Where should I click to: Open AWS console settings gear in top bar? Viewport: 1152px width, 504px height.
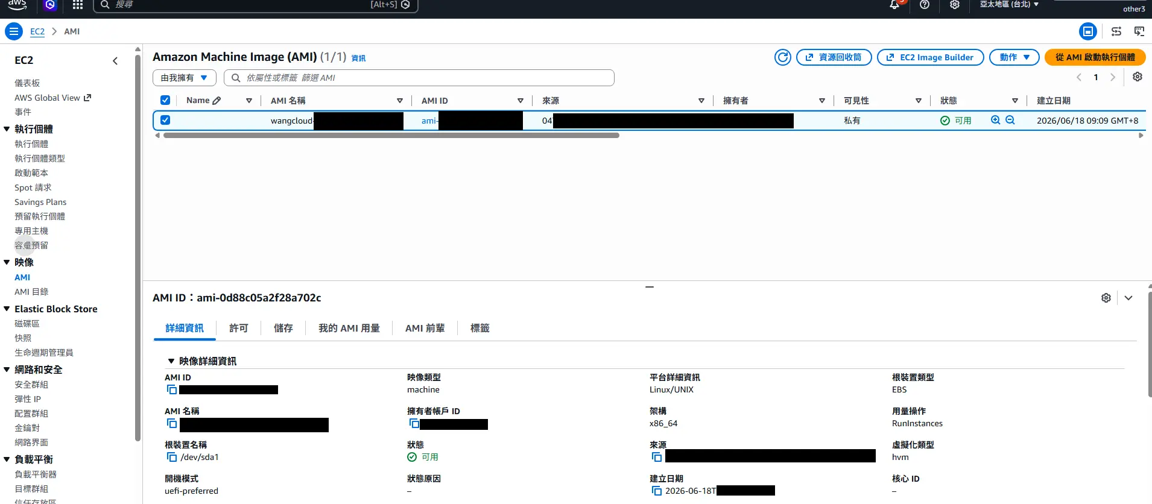(955, 5)
